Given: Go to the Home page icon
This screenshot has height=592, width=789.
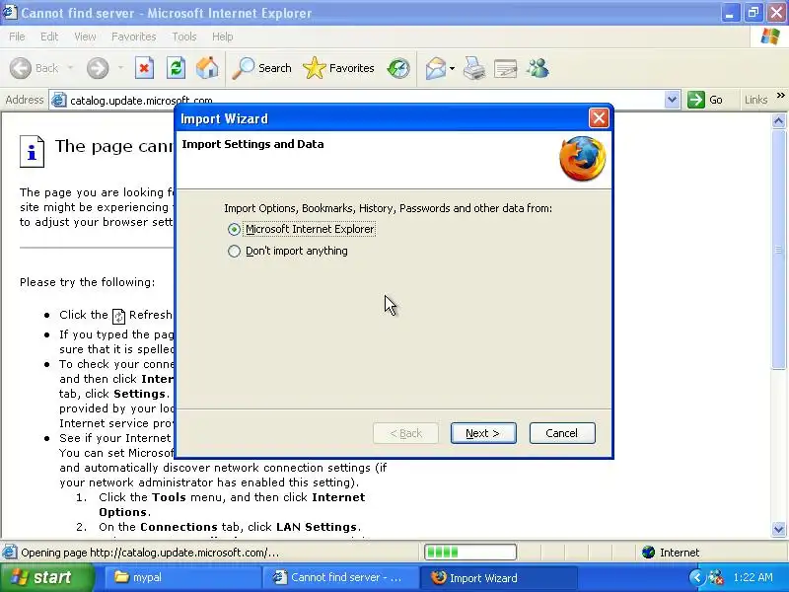Looking at the screenshot, I should pyautogui.click(x=207, y=68).
